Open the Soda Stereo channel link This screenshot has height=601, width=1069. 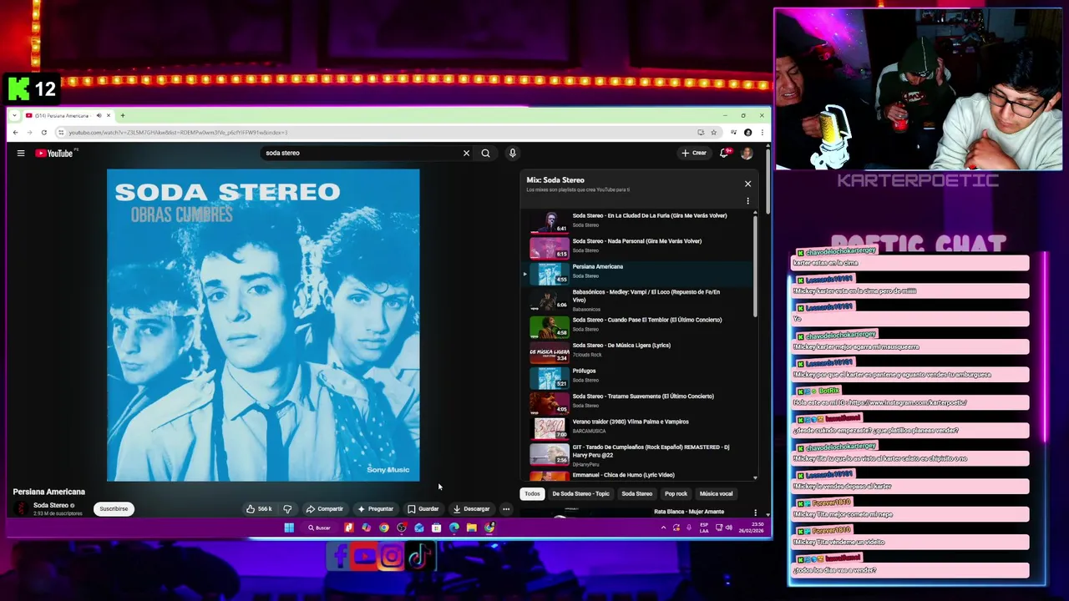[x=51, y=505]
